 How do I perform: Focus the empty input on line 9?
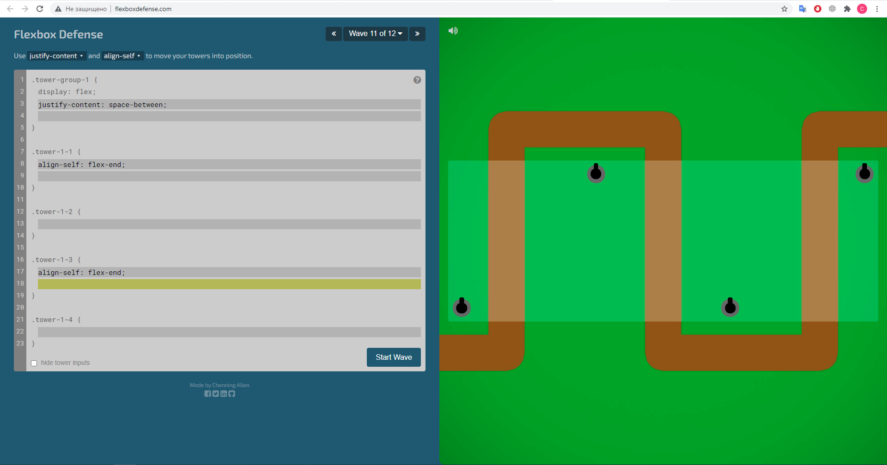(229, 176)
